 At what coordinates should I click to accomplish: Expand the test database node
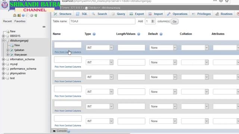(x=3, y=78)
